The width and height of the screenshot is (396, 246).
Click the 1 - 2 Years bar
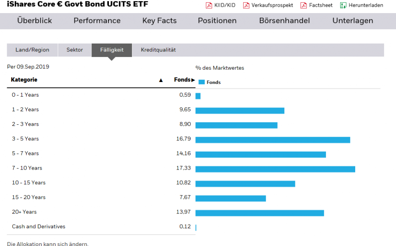click(x=240, y=111)
